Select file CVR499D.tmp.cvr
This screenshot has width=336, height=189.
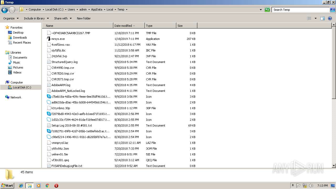click(63, 68)
